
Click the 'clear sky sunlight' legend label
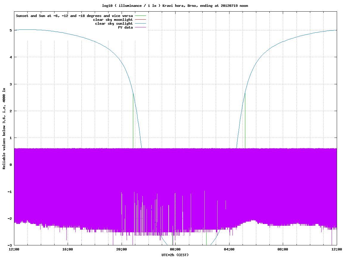click(114, 24)
